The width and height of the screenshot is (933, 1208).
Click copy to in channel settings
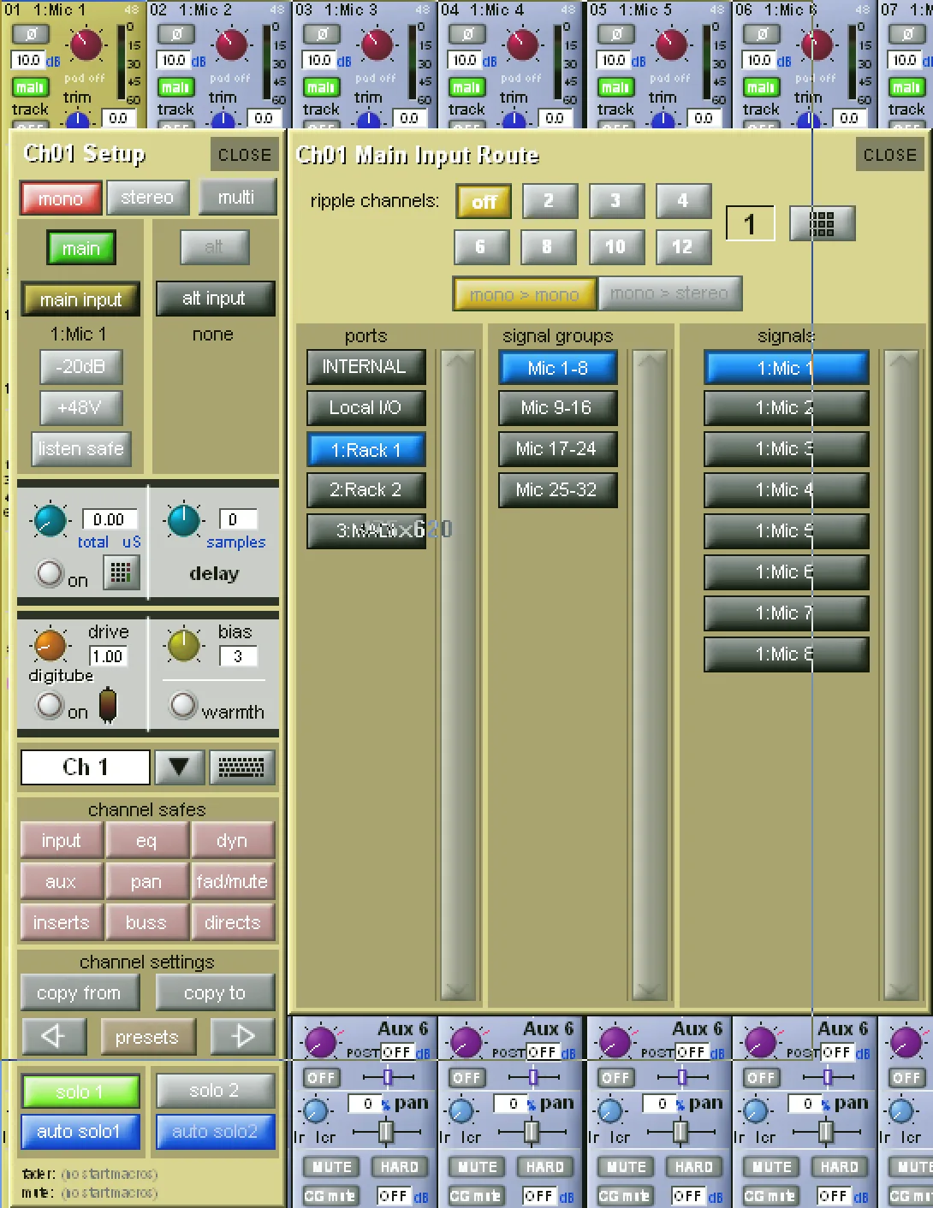tap(215, 992)
